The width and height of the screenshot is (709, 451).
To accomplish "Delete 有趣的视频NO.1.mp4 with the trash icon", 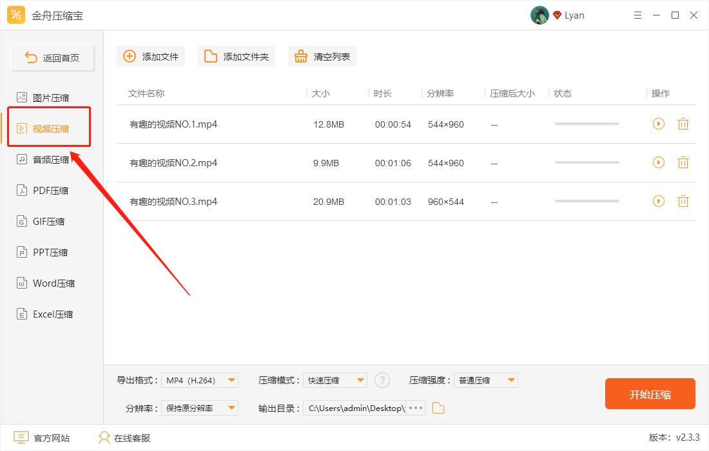I will (x=683, y=124).
